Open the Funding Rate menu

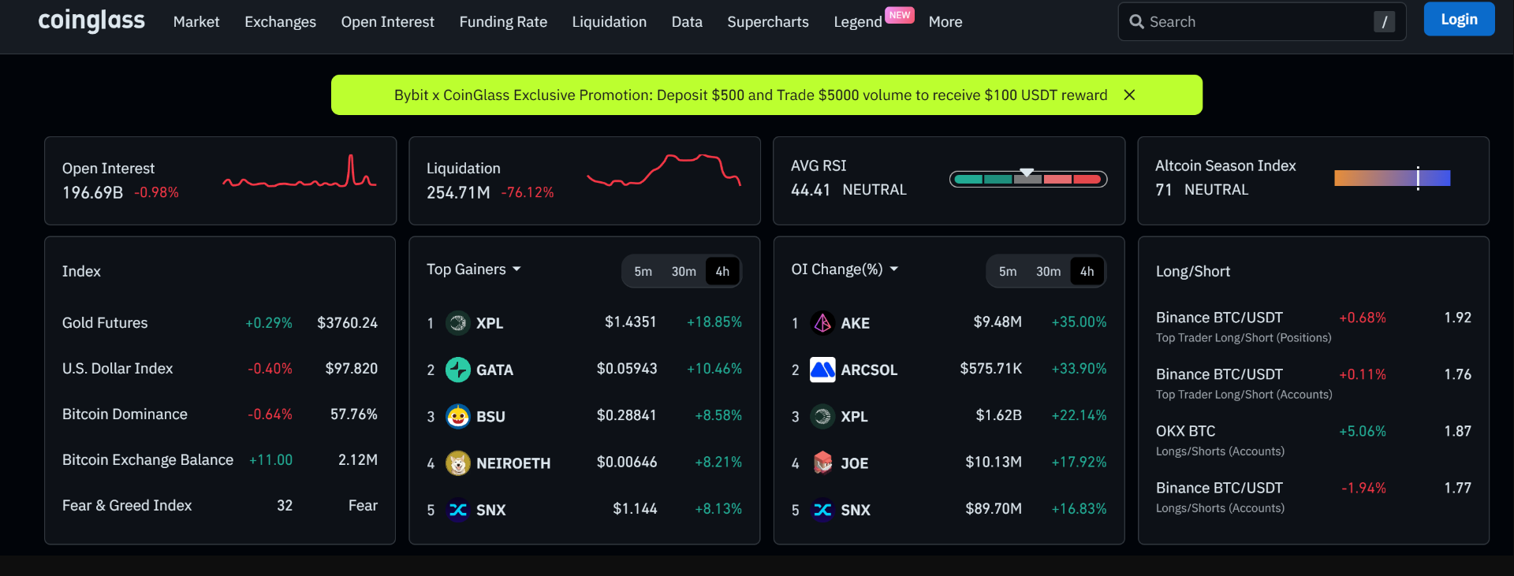[x=503, y=22]
